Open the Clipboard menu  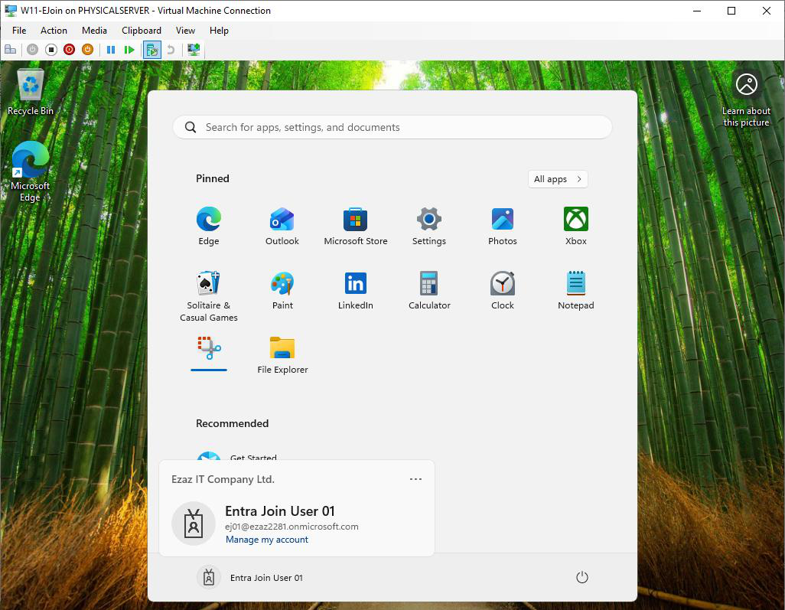[142, 31]
